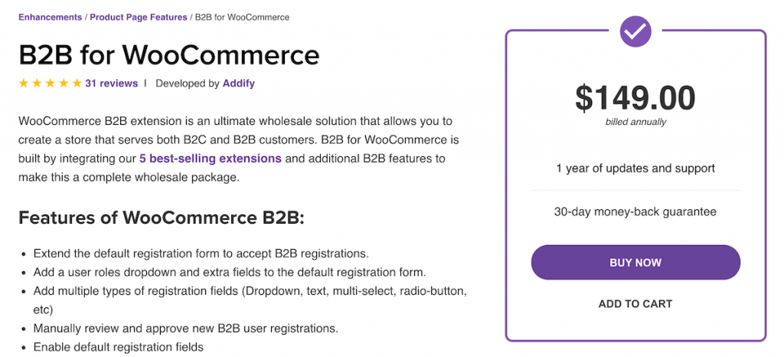
Task: Click the 1 year of updates and support text
Action: (x=635, y=169)
